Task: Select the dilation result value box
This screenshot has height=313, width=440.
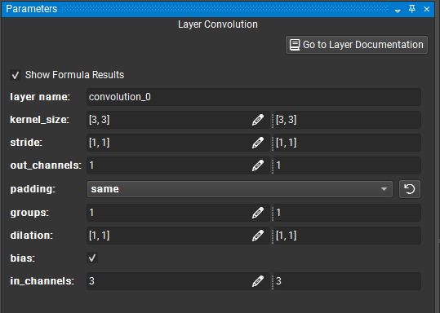Action: pos(347,236)
